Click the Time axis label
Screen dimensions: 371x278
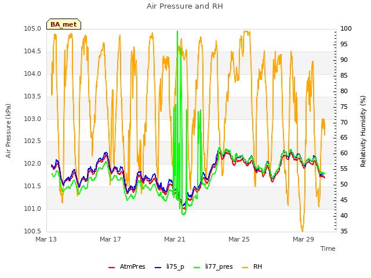pos(328,248)
